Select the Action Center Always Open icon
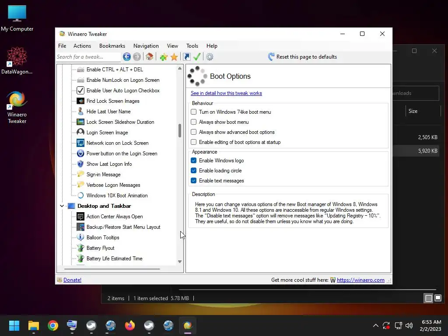 (80, 216)
